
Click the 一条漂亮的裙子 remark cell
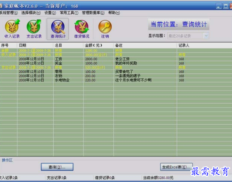(x=128, y=76)
